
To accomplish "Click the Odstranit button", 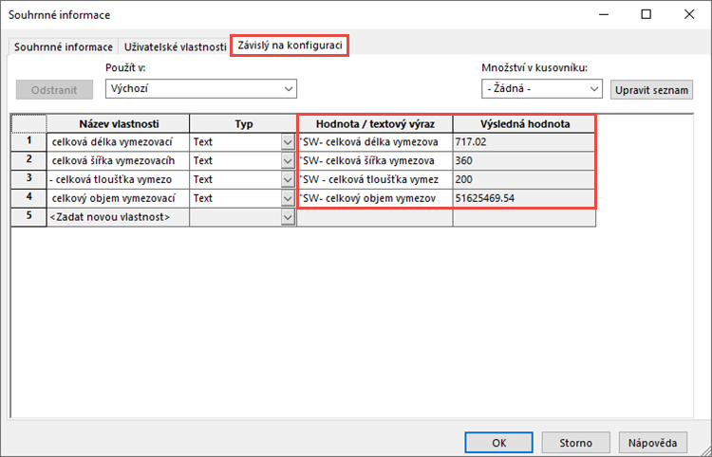I will pyautogui.click(x=54, y=89).
